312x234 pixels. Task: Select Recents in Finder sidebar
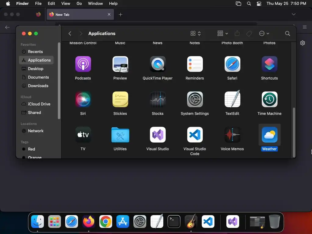tap(37, 52)
